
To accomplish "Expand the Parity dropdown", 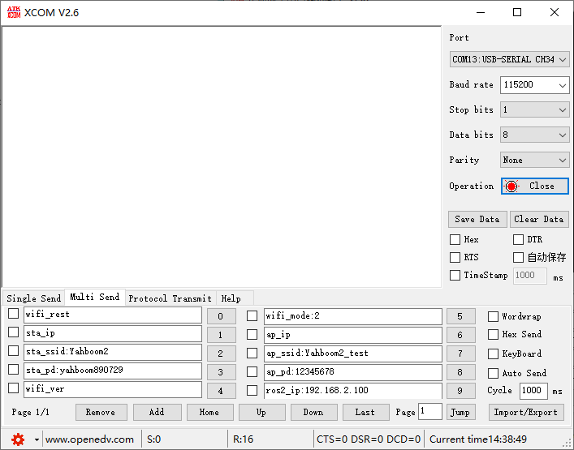I will [534, 160].
